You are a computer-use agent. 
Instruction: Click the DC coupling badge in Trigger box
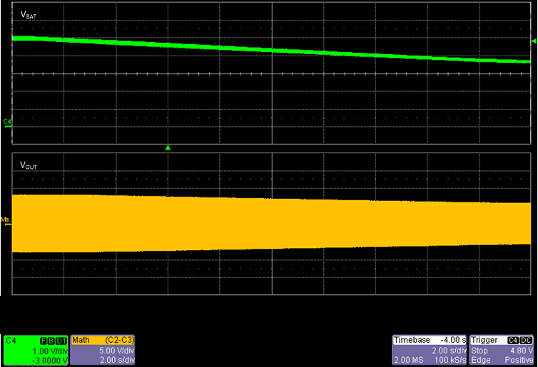(526, 340)
